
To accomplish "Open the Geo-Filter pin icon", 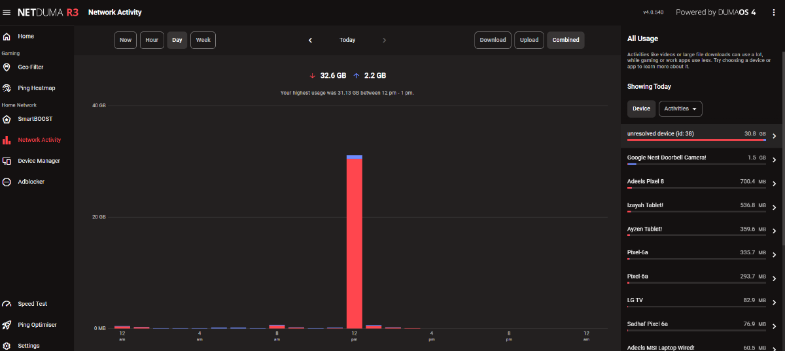I will [x=7, y=67].
